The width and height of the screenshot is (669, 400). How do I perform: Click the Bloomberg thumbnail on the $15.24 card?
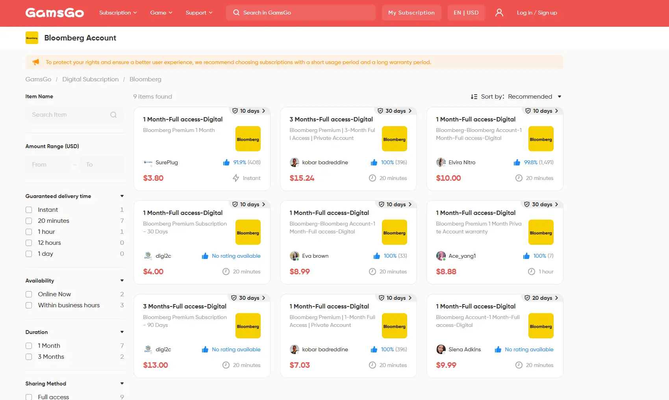(x=395, y=139)
